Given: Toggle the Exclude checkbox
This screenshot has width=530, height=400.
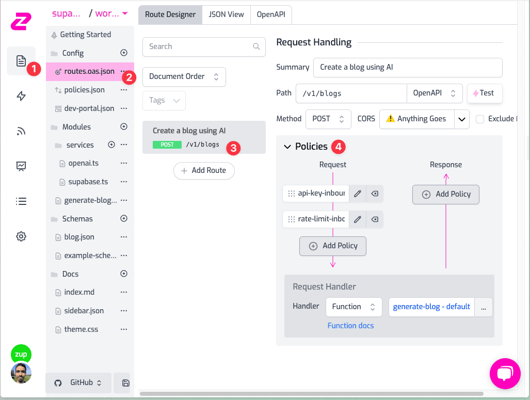Looking at the screenshot, I should pyautogui.click(x=479, y=119).
